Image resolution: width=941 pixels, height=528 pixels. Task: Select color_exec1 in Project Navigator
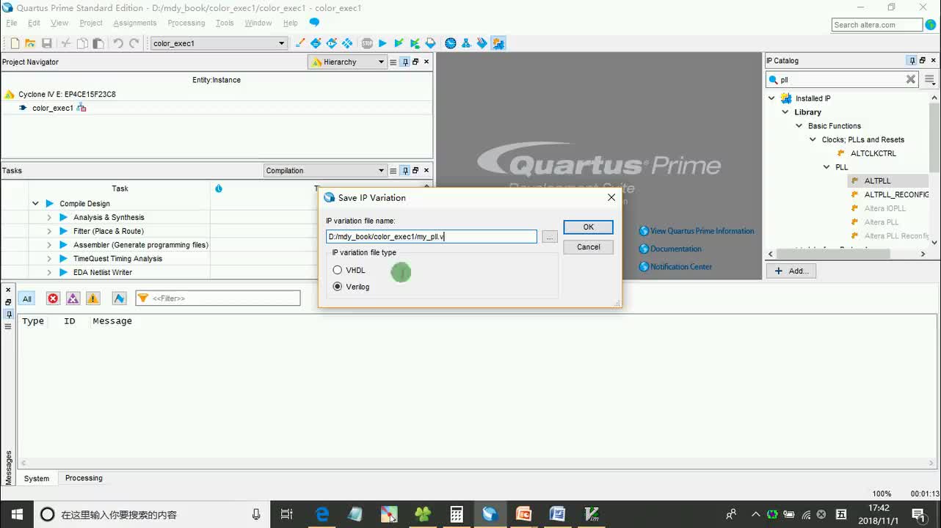pos(53,108)
